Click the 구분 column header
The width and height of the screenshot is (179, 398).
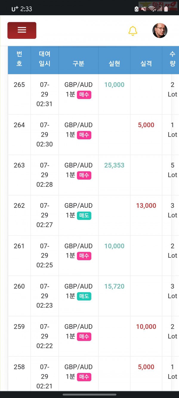(x=78, y=63)
